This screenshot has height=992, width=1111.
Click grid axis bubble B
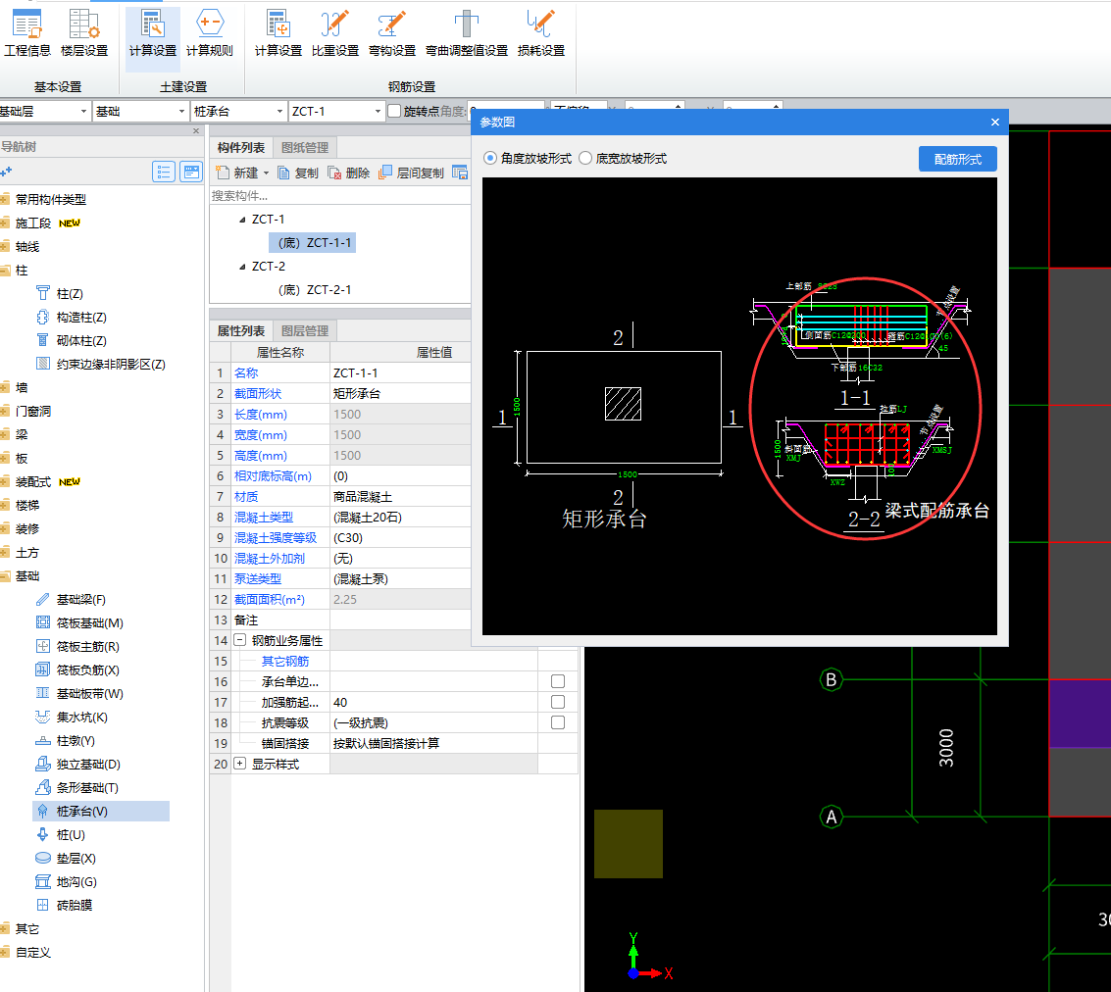(x=832, y=679)
